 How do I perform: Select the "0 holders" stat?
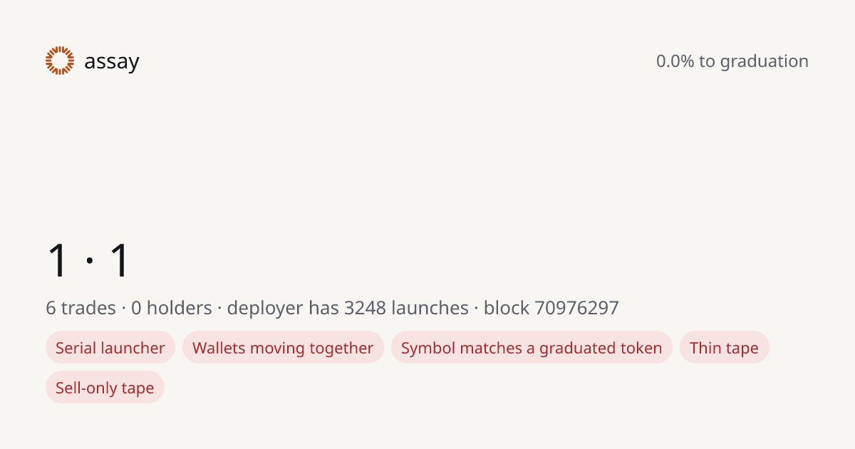(172, 308)
